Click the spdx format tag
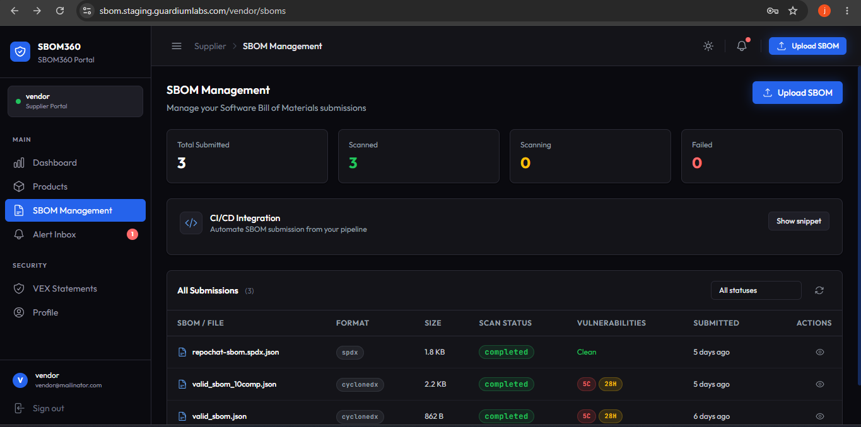Screen dimensions: 861x427 pos(350,353)
